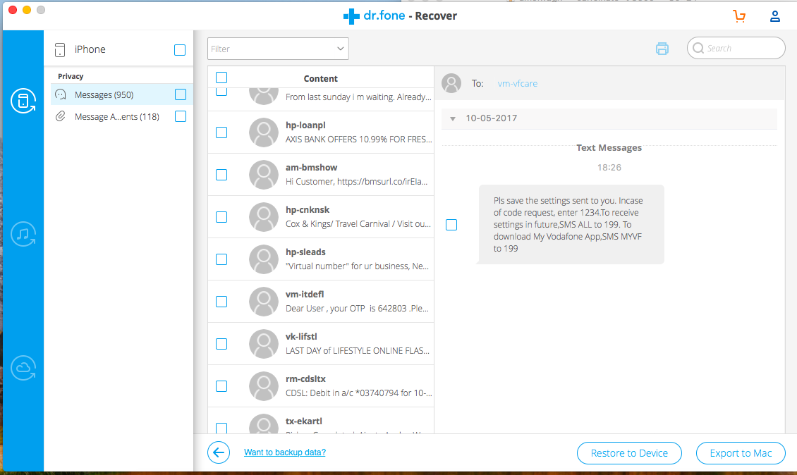Image resolution: width=797 pixels, height=475 pixels.
Task: Click the iPhone device icon
Action: (60, 50)
